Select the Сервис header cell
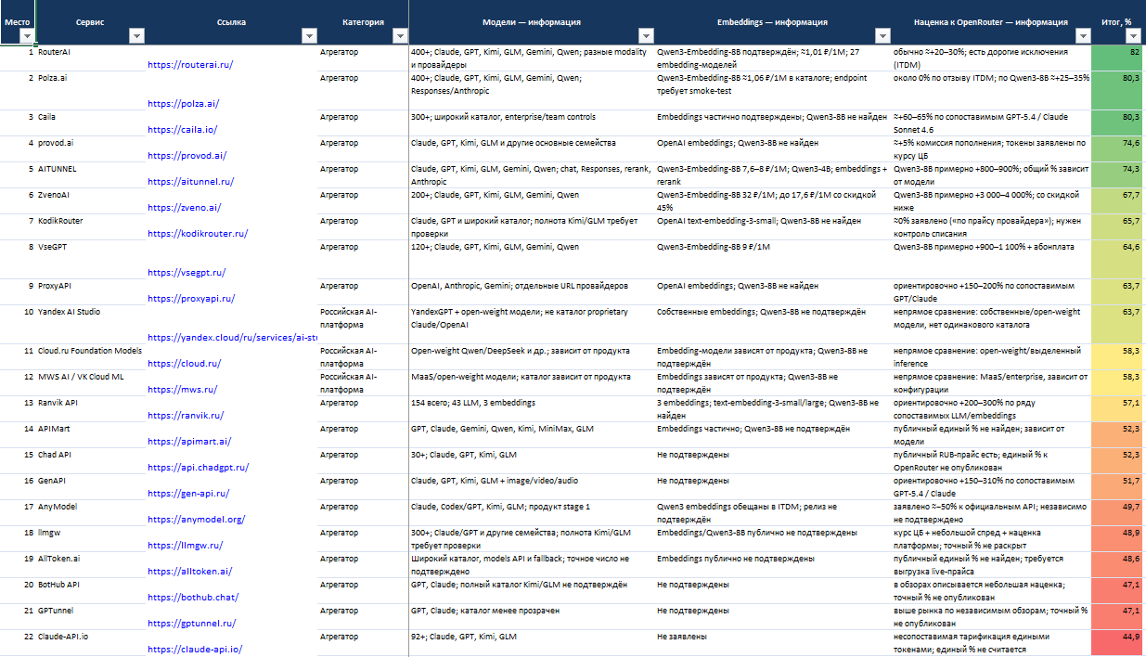The height and width of the screenshot is (657, 1146). [x=91, y=22]
